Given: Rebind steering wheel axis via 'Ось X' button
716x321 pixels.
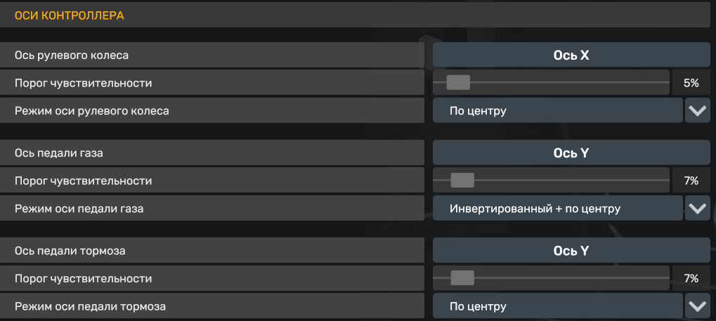Looking at the screenshot, I should click(x=571, y=55).
